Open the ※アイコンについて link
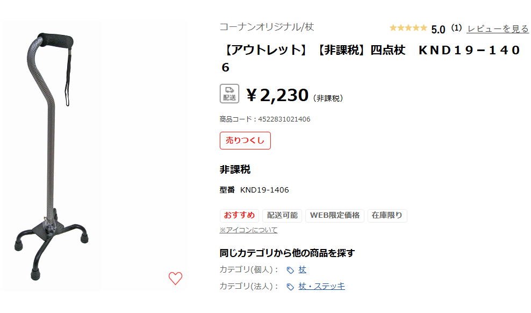The width and height of the screenshot is (531, 313). [x=248, y=230]
